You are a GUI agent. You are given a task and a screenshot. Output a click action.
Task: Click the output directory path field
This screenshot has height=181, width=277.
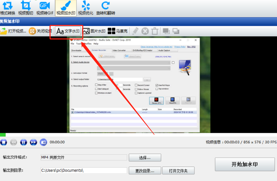click(84, 170)
